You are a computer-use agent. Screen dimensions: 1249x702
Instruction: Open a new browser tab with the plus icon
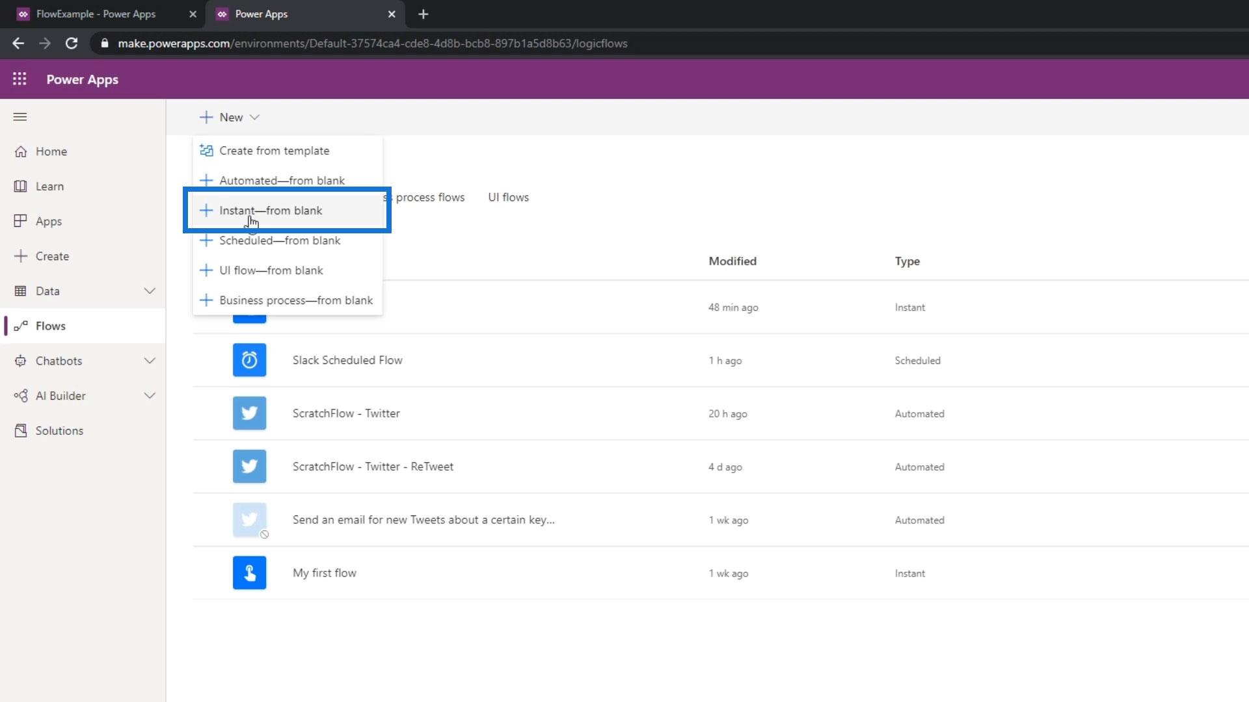tap(423, 14)
